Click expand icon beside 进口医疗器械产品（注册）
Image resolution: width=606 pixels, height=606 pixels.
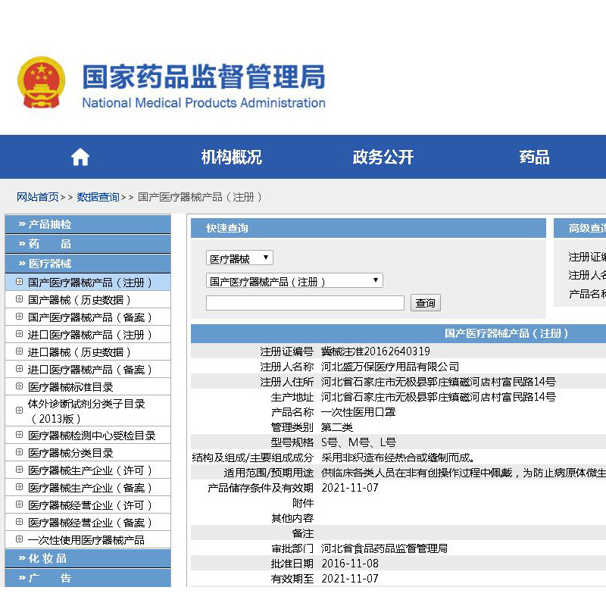[x=19, y=334]
